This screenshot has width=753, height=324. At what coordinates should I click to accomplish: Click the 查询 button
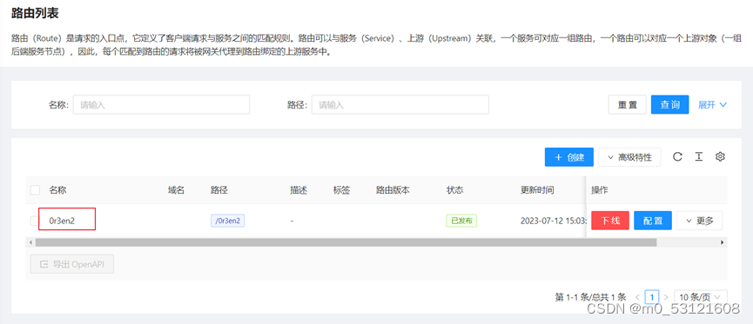[x=670, y=104]
